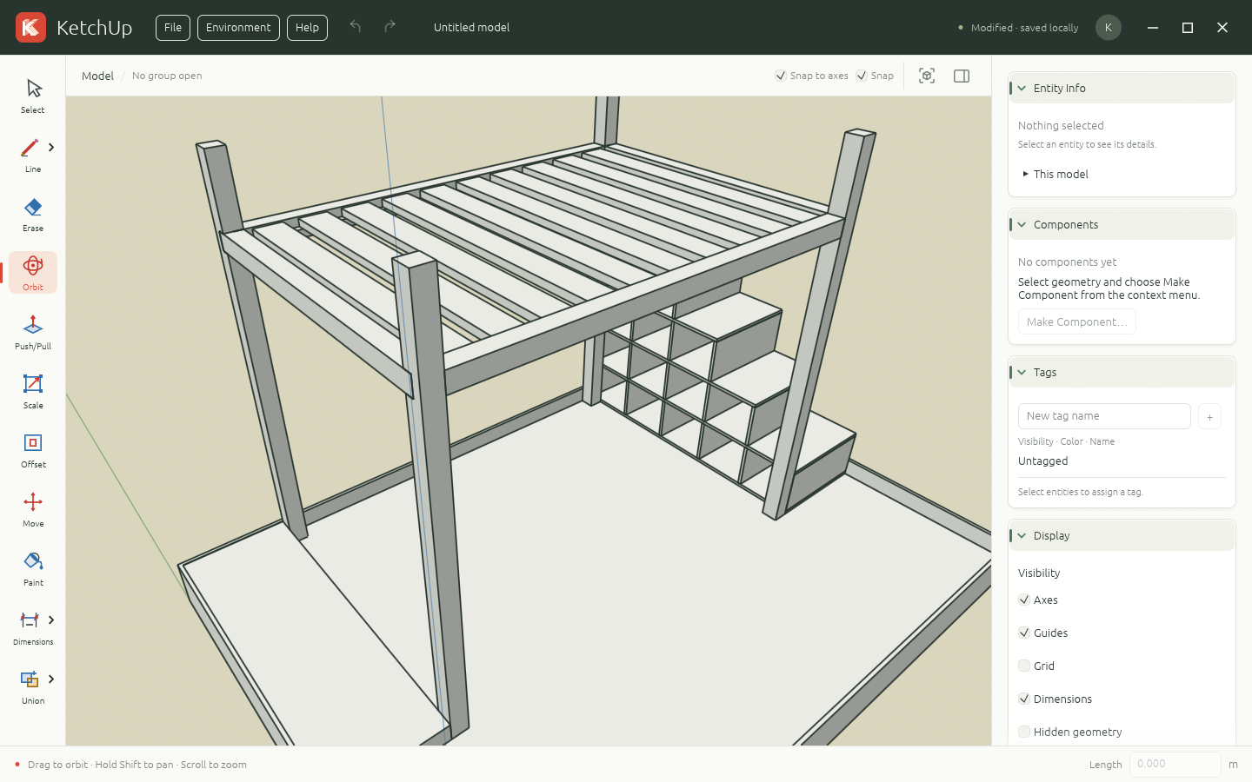
Task: Open Line tool flyout arrow
Action: click(x=51, y=147)
